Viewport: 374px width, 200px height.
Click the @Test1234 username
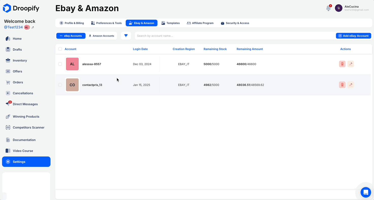pos(13,27)
